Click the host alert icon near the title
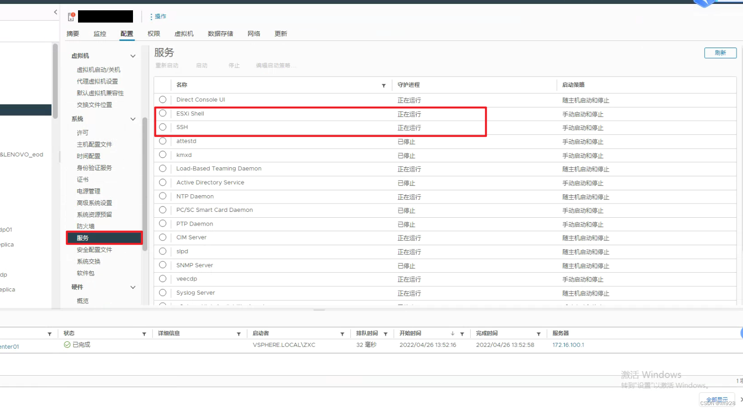The image size is (743, 410). click(71, 17)
